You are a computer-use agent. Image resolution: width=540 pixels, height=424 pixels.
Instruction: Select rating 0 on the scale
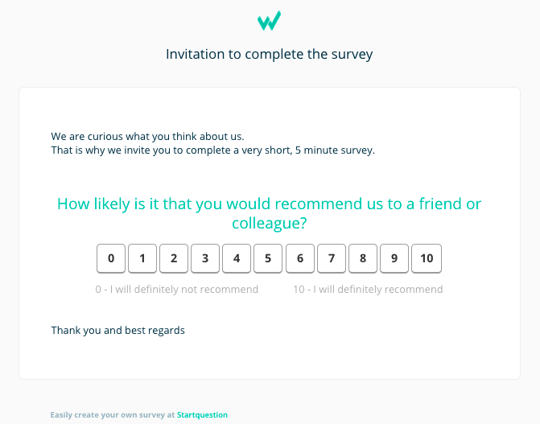click(x=111, y=258)
